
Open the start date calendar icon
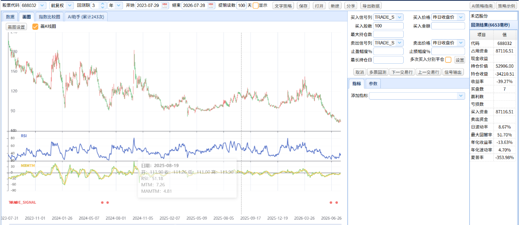[165, 6]
